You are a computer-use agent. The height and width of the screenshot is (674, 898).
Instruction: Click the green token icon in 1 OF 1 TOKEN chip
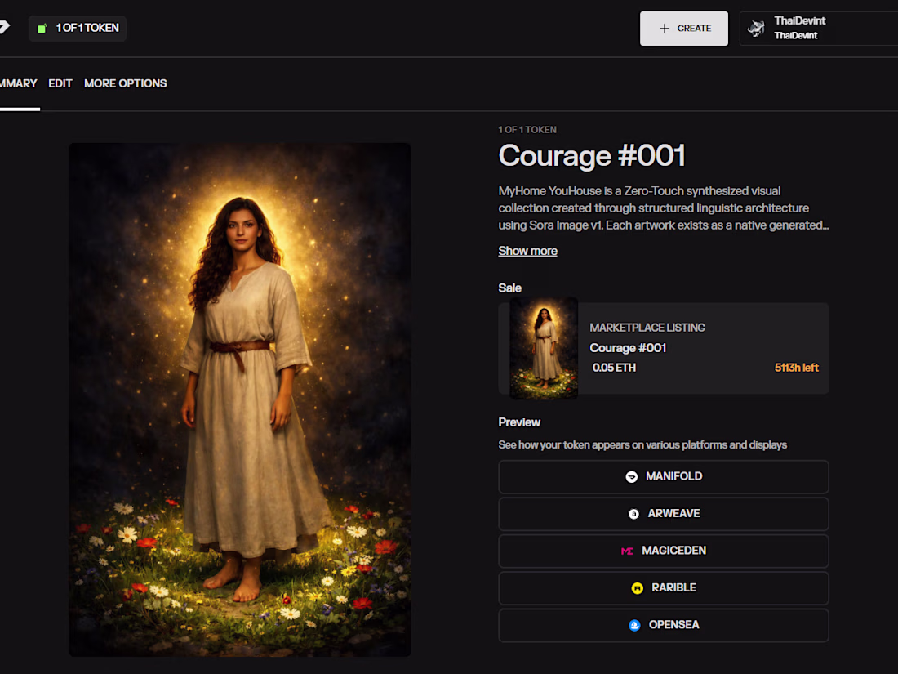(42, 28)
